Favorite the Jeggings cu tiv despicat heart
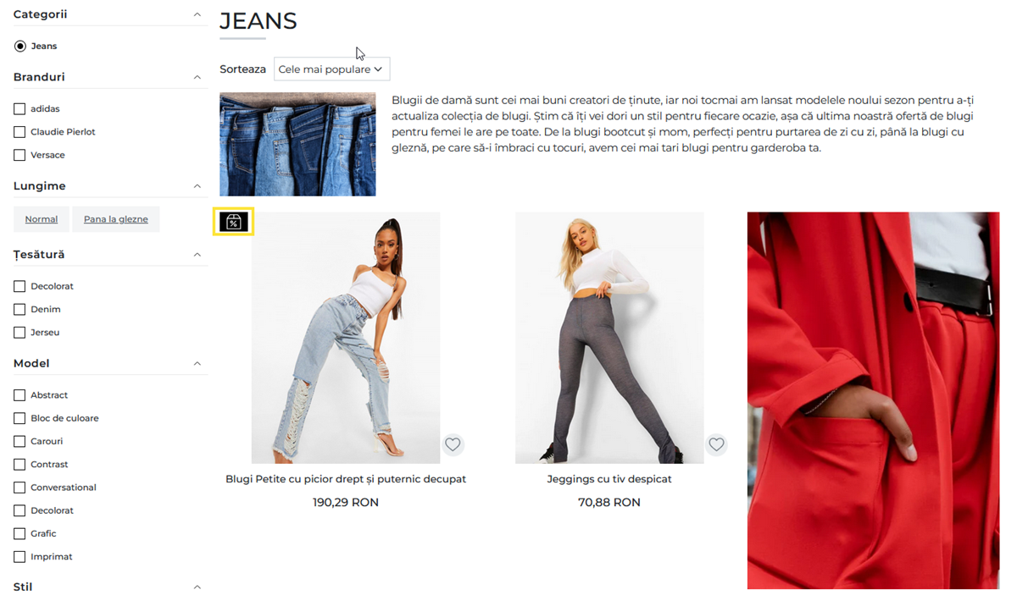The height and width of the screenshot is (595, 1017). click(x=716, y=444)
